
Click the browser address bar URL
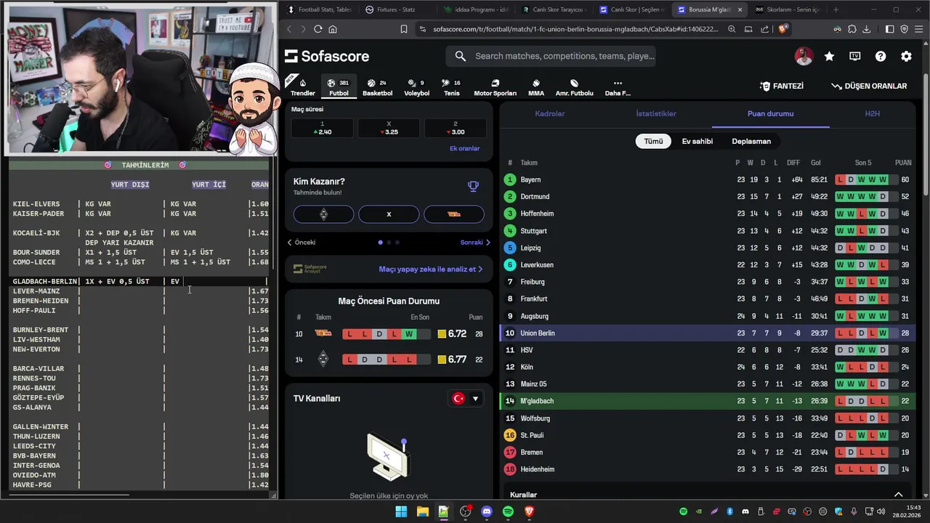574,29
